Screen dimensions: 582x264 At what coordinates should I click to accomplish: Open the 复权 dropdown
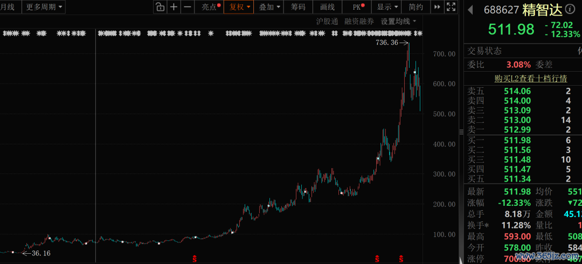(239, 6)
